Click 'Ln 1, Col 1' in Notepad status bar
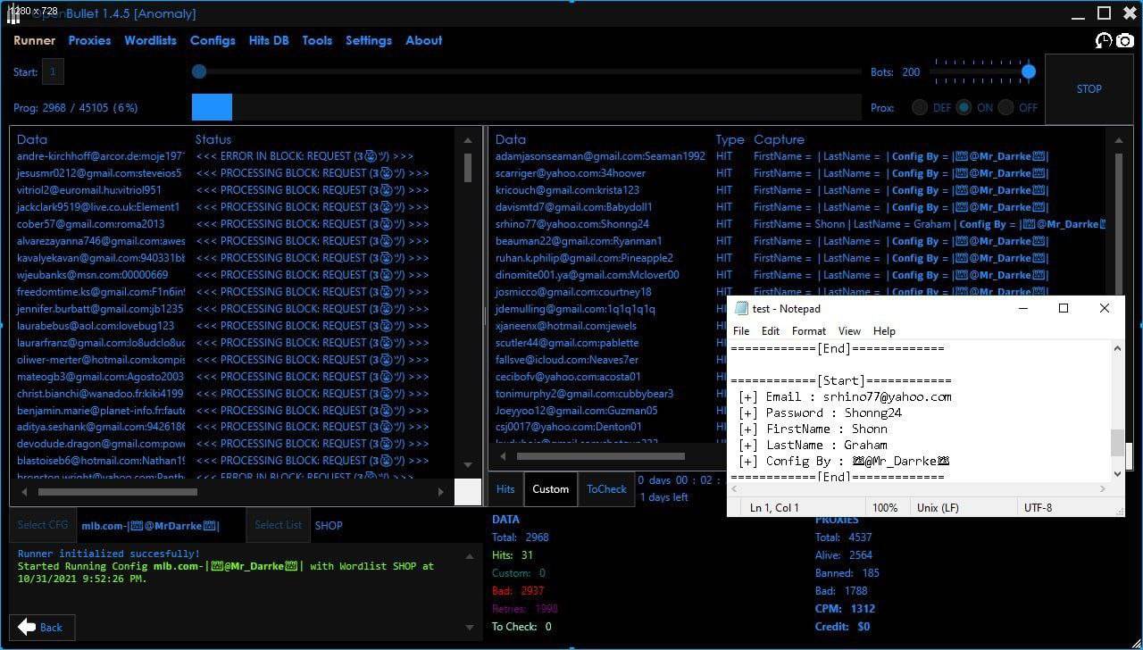Viewport: 1143px width, 650px height. click(x=774, y=507)
